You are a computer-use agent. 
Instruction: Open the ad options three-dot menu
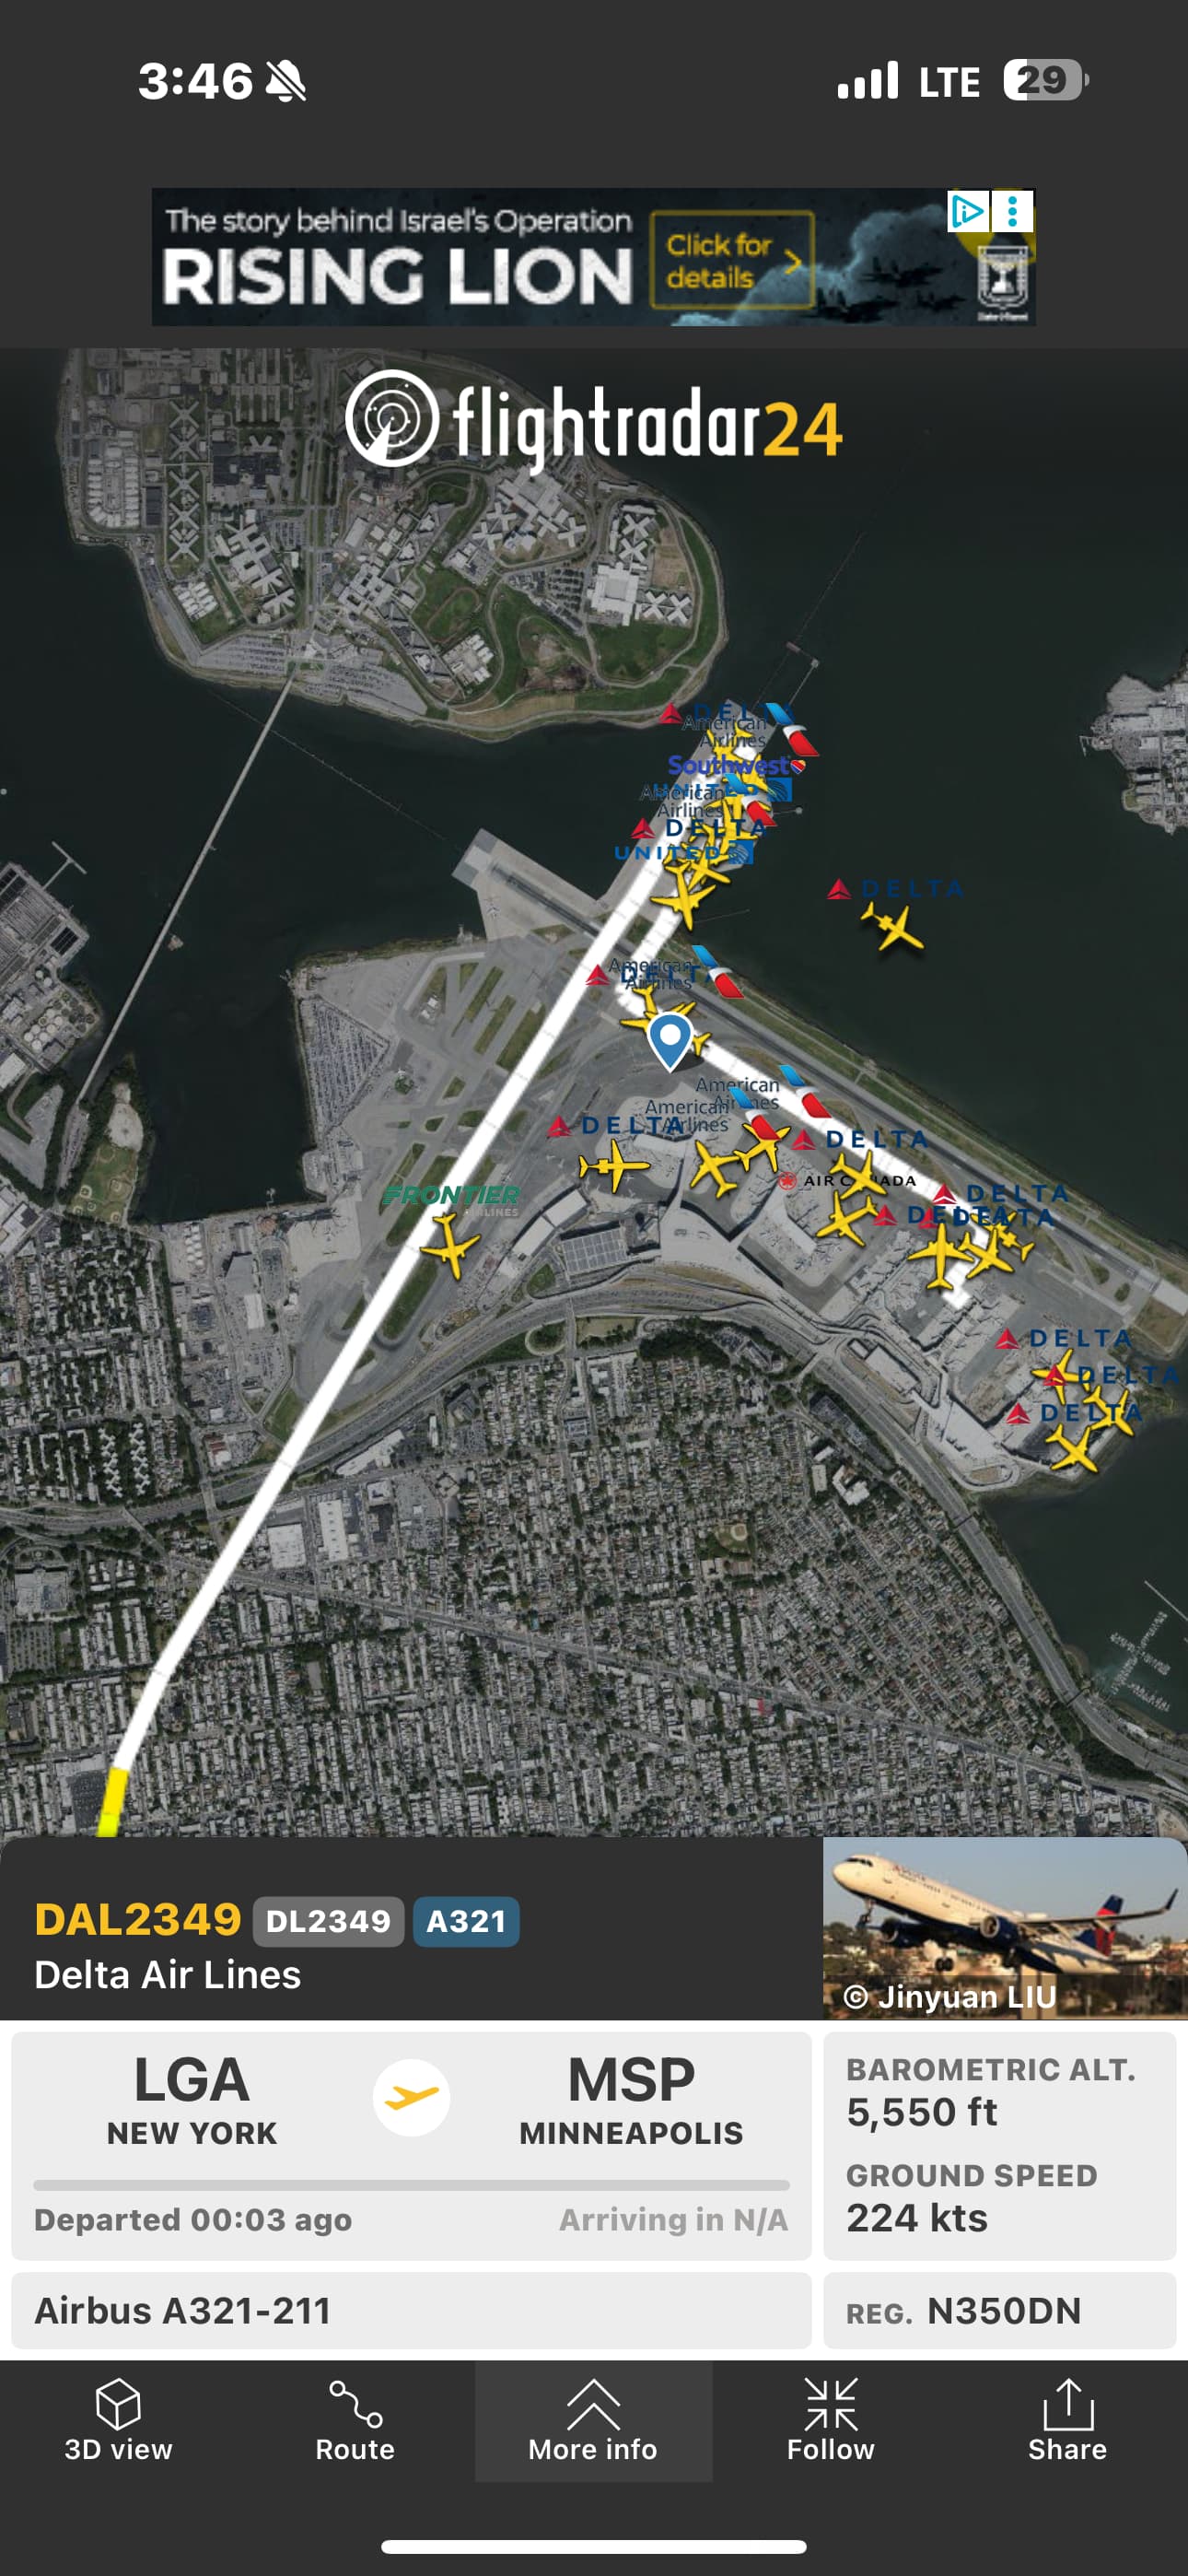1013,211
